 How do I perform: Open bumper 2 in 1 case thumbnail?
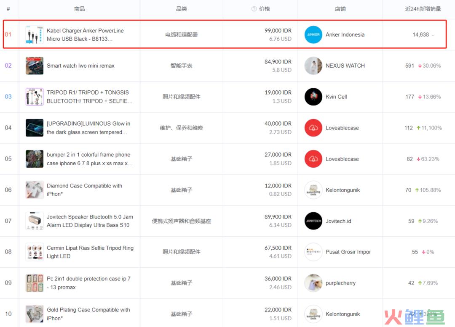(x=34, y=159)
